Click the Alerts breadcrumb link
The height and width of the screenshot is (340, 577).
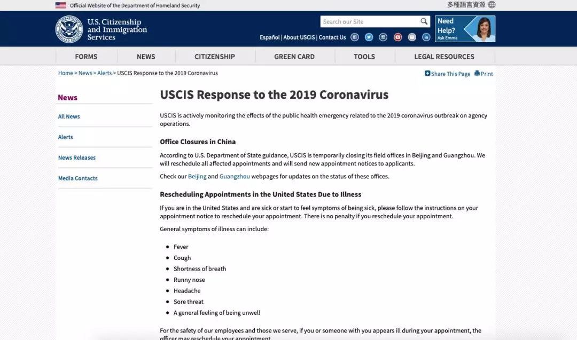tap(105, 73)
